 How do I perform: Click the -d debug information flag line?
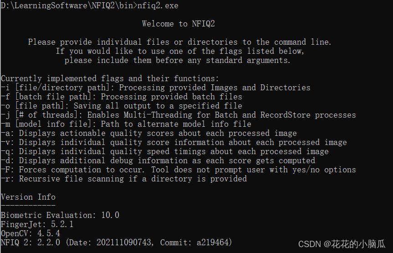[x=158, y=160]
